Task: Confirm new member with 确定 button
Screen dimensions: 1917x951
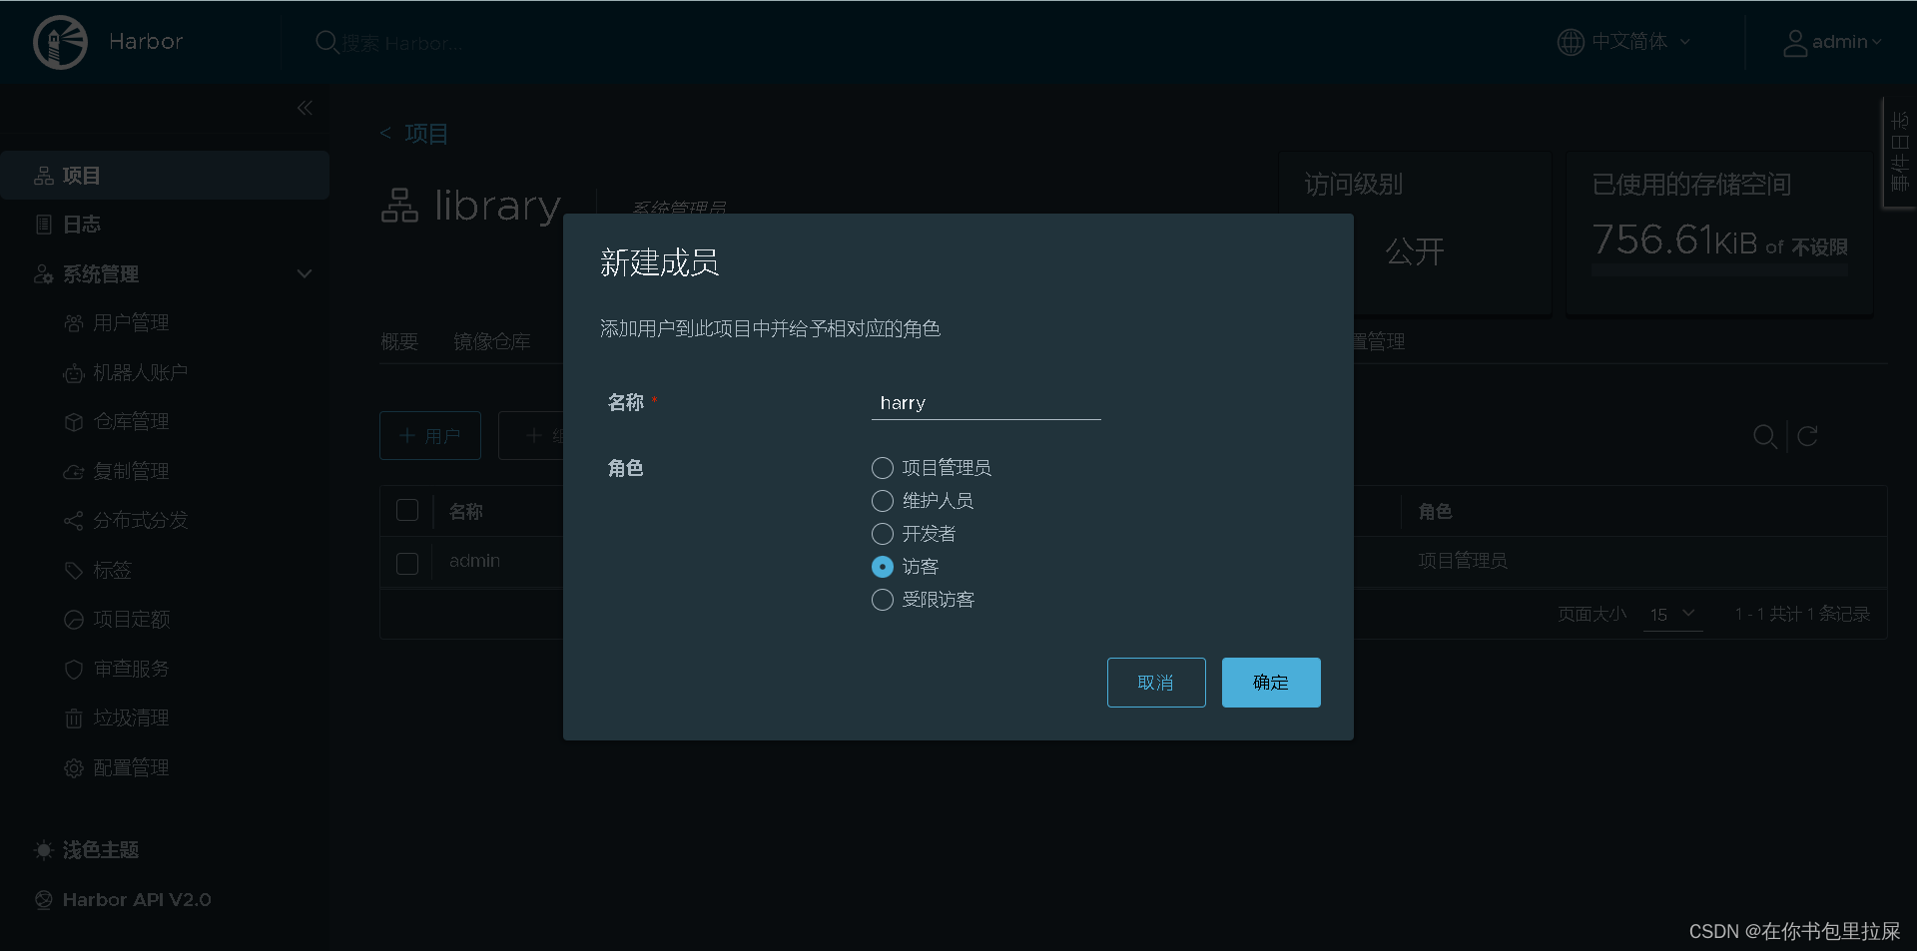Action: 1270,683
